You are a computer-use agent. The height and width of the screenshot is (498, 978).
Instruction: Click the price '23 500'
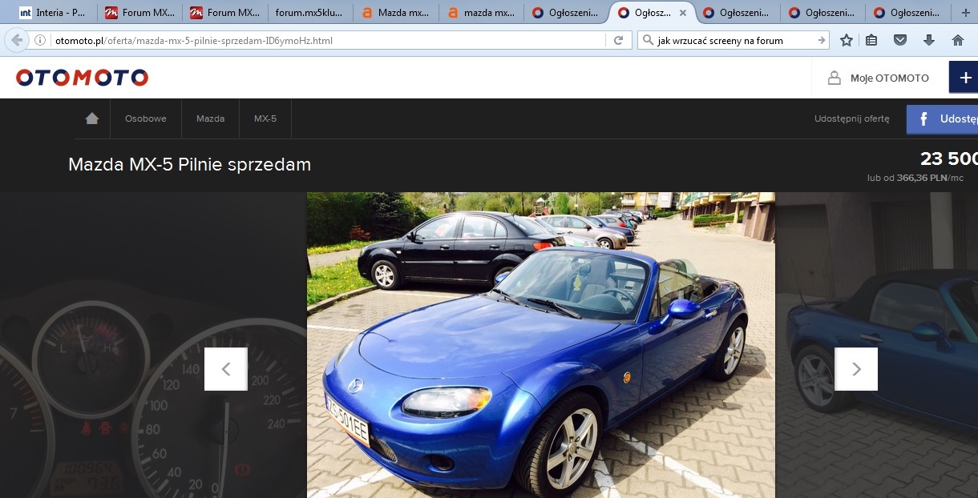click(x=949, y=159)
